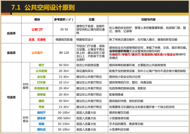Select the "功能与内容" column header
This screenshot has width=190, height=134.
(x=148, y=19)
